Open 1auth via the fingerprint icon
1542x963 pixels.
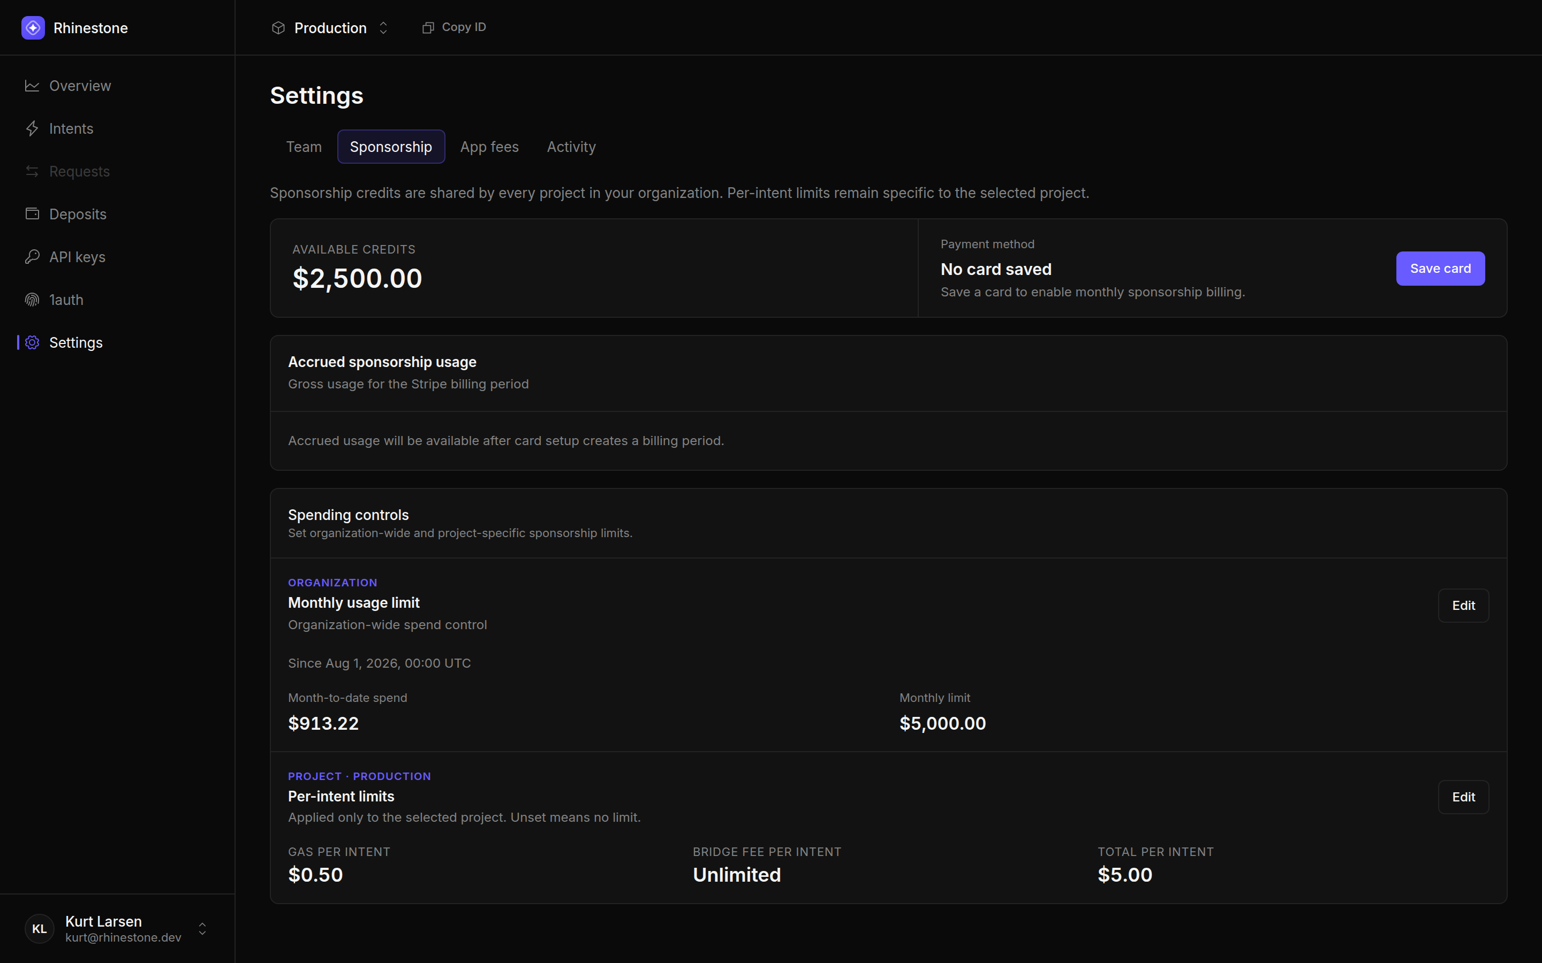[x=32, y=300]
